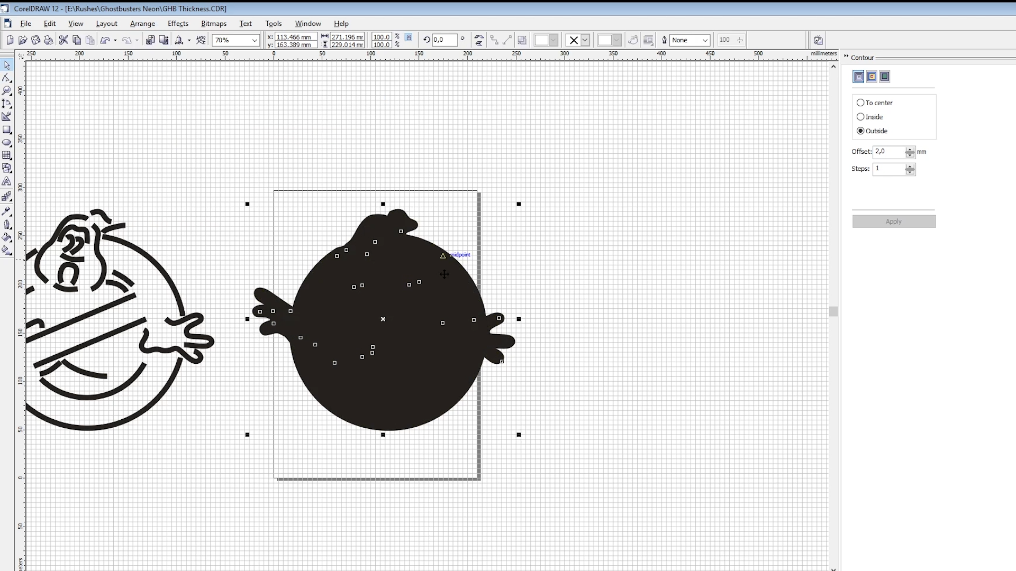Select the Zoom tool in toolbox
Viewport: 1016px width, 571px height.
pos(7,91)
